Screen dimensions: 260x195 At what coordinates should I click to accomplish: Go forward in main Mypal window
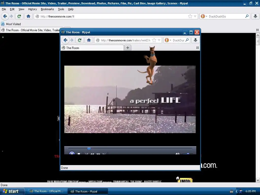coord(11,16)
